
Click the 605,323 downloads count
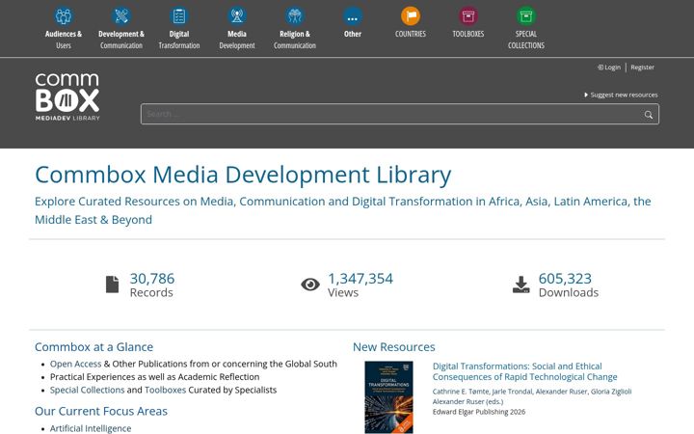coord(565,279)
